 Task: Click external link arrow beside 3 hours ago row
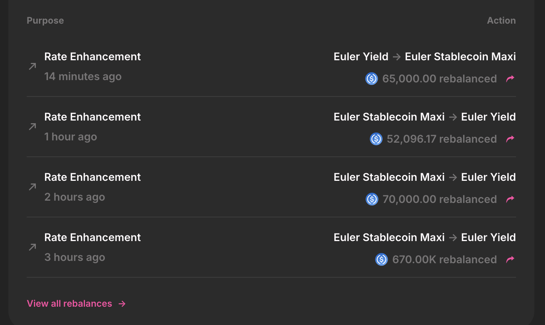pos(32,247)
